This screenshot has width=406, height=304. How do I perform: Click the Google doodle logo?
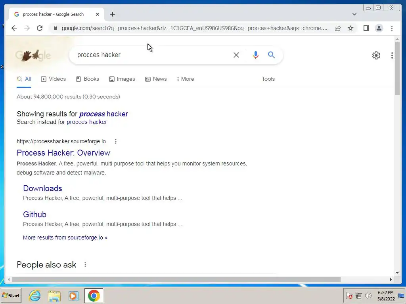[33, 55]
